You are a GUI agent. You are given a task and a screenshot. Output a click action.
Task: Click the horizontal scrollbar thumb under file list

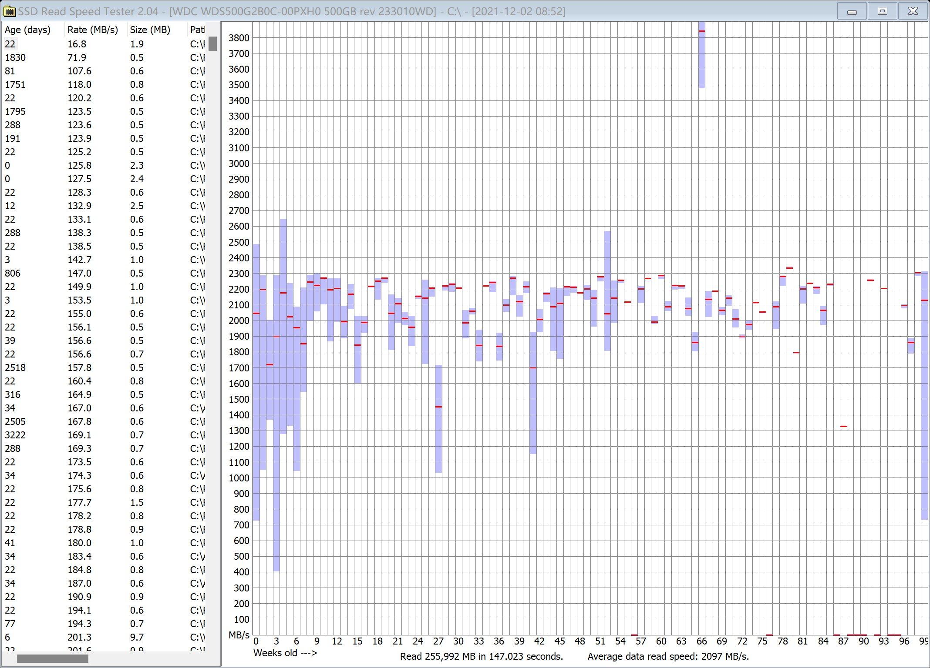52,659
